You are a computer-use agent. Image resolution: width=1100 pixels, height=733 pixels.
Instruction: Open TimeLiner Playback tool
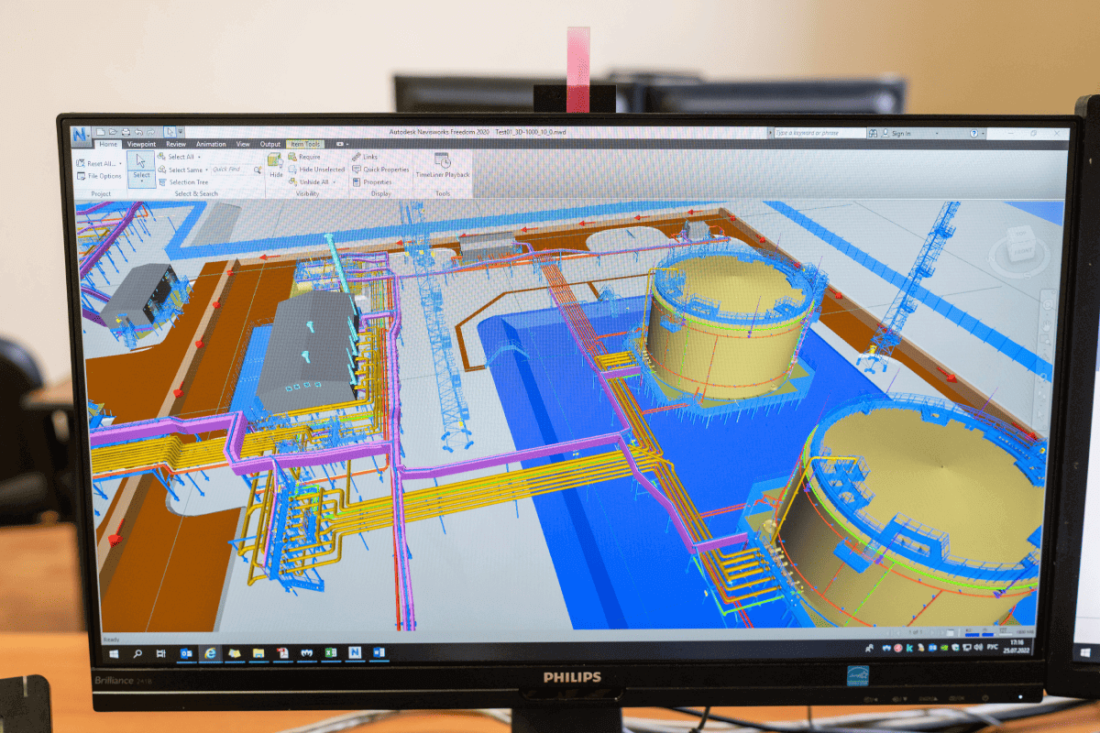click(x=442, y=166)
